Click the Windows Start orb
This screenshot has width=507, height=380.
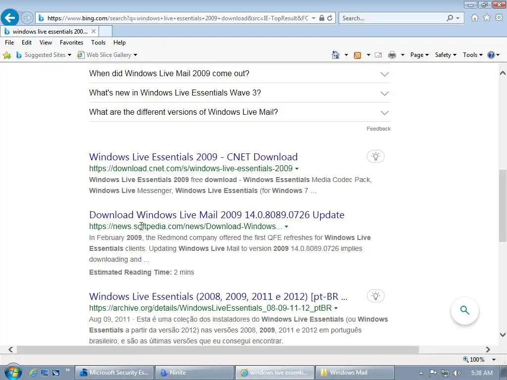[x=13, y=372]
